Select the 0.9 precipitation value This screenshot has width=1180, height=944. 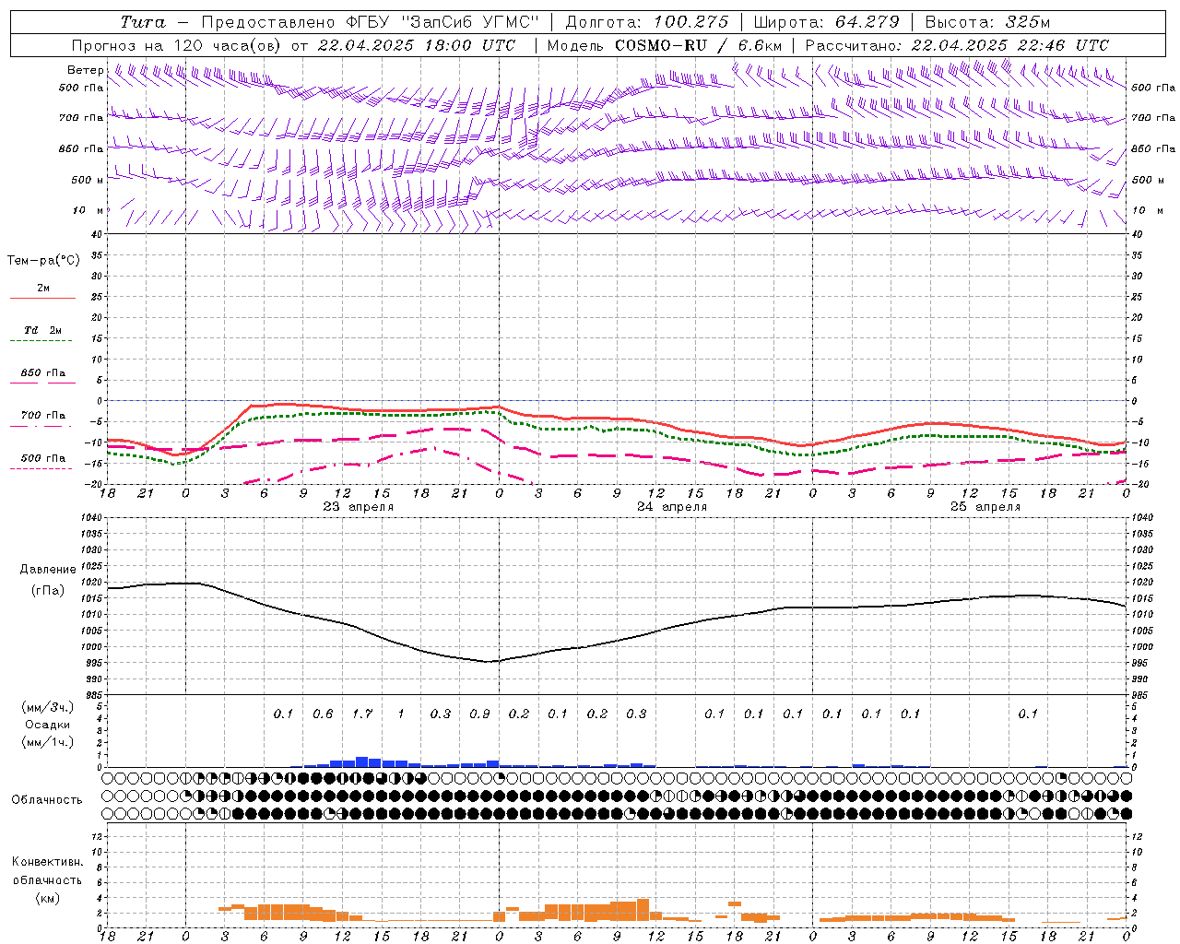[479, 714]
